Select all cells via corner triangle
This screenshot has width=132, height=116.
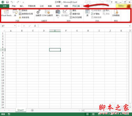click(4, 31)
